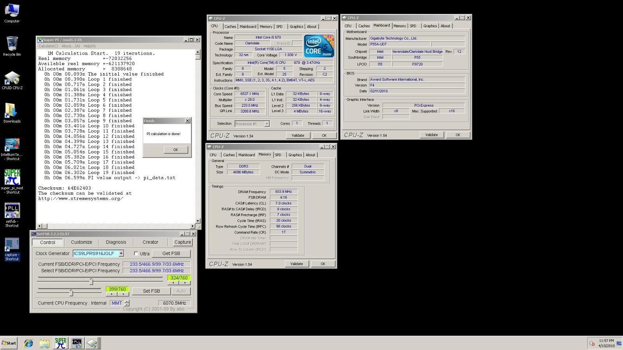Select the Control tab in SetFSB
This screenshot has height=350, width=623.
pyautogui.click(x=48, y=242)
